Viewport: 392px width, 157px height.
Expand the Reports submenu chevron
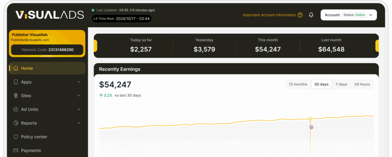click(x=79, y=123)
